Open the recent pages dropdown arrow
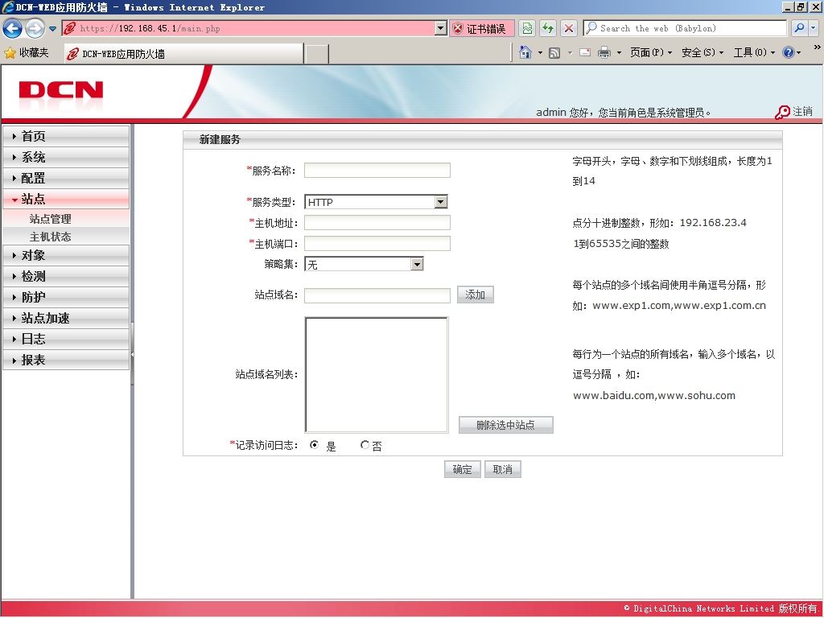The image size is (824, 618). click(x=52, y=29)
